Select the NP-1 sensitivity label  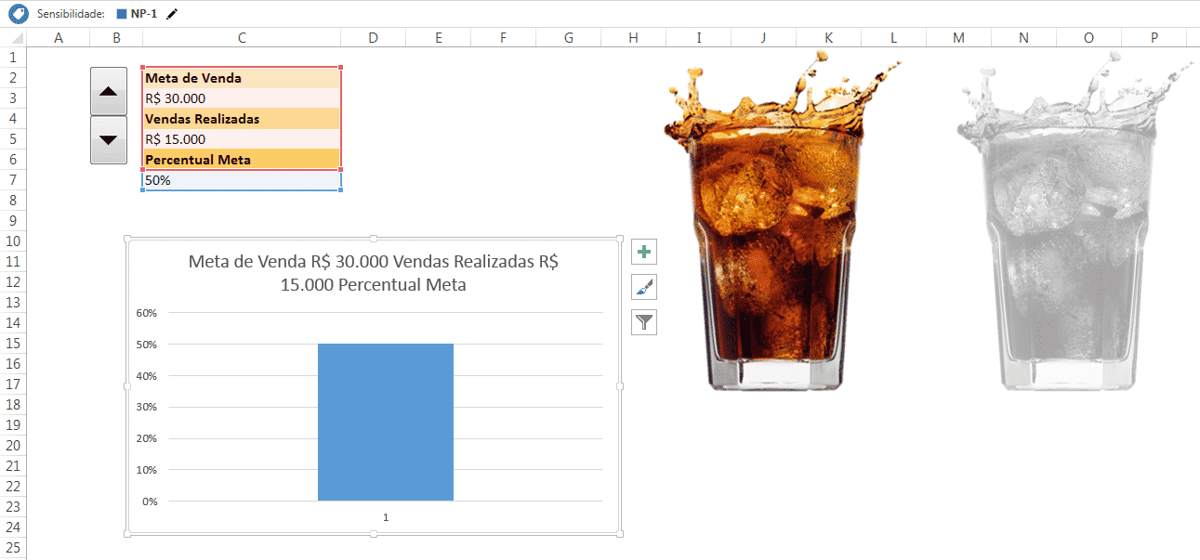(x=138, y=14)
